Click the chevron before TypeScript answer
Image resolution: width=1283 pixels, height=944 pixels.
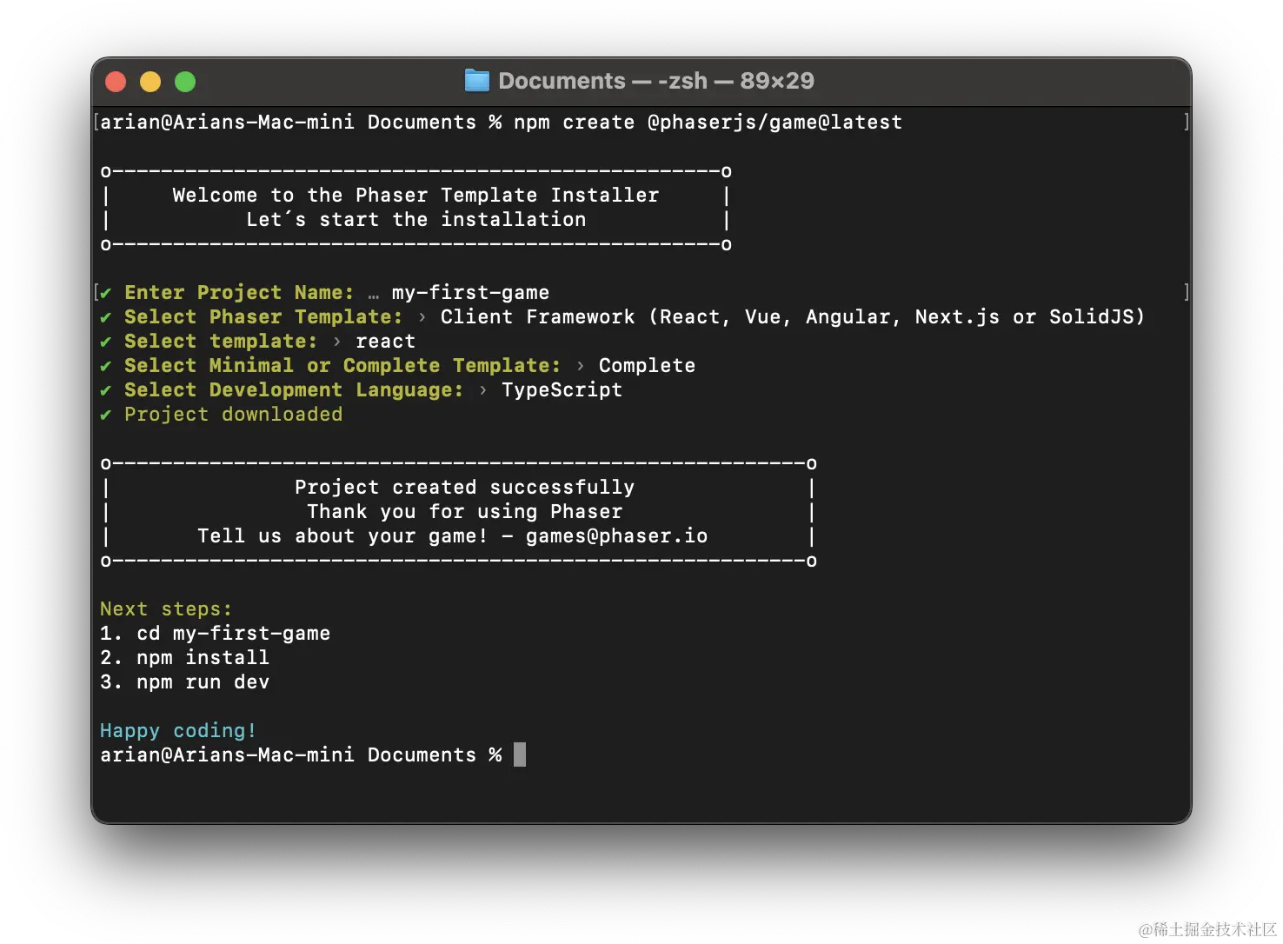(x=482, y=390)
